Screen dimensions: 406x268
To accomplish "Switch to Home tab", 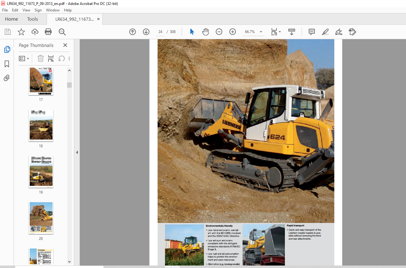I will 11,19.
